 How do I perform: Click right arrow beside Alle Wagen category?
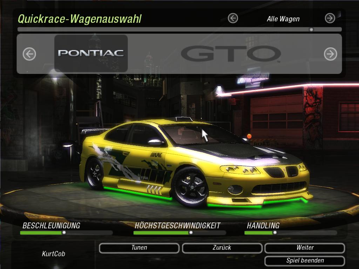[330, 18]
